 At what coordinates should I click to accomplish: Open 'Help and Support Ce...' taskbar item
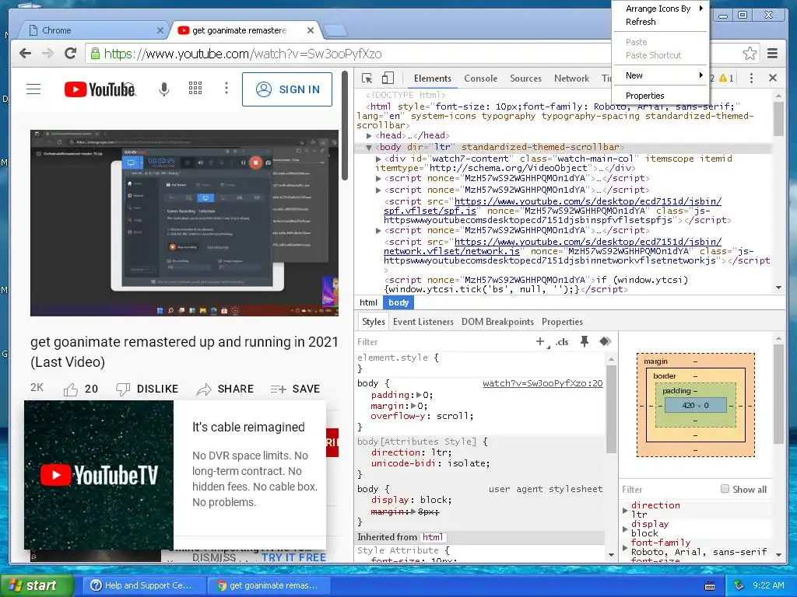tap(144, 585)
